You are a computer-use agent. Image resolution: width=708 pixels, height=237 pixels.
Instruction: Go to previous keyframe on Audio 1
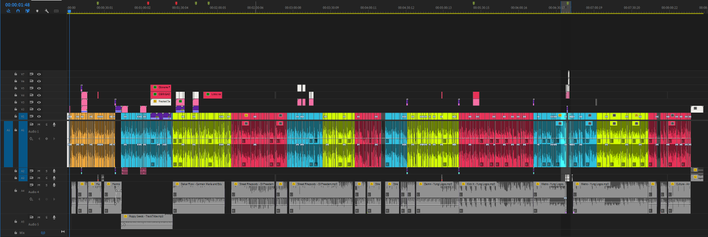click(x=39, y=139)
